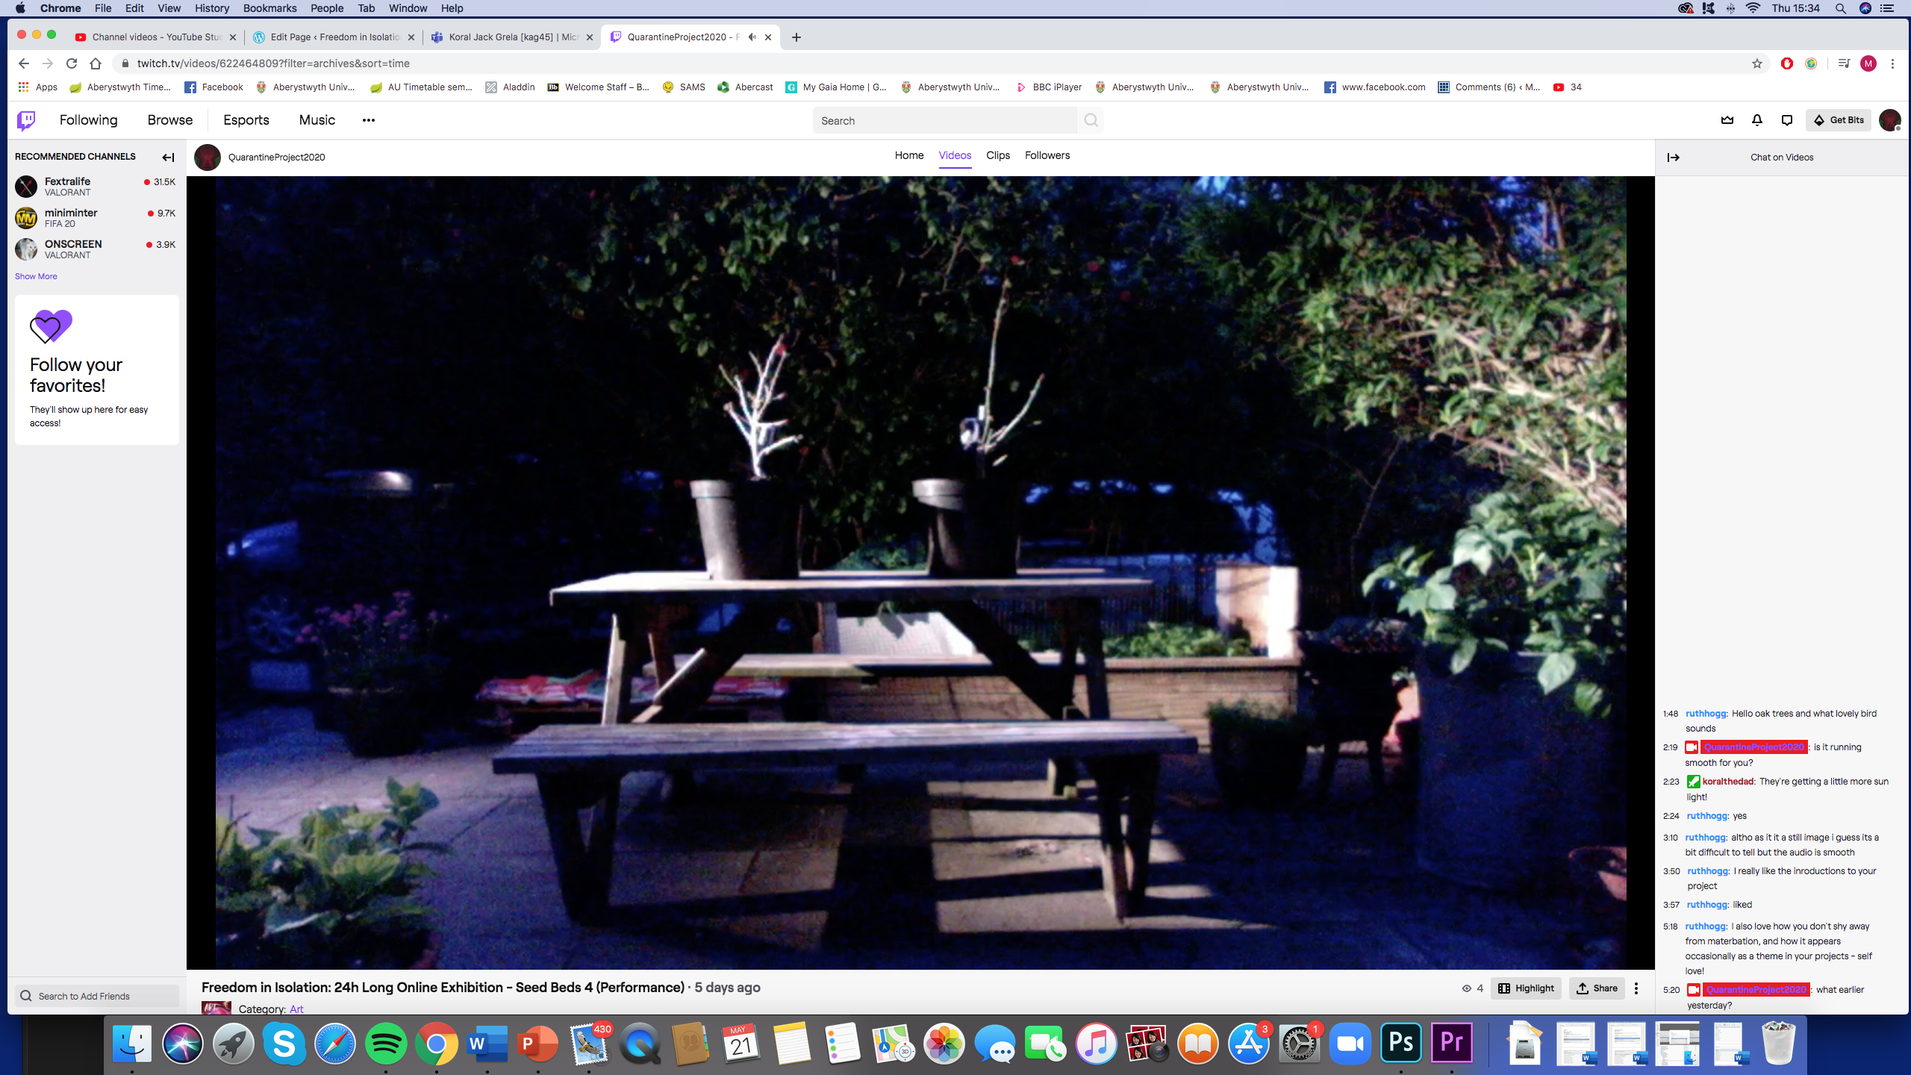Click the Share button

click(x=1597, y=988)
